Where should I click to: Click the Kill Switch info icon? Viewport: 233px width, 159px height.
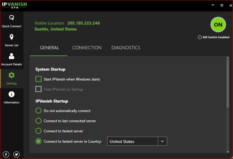pos(200,37)
